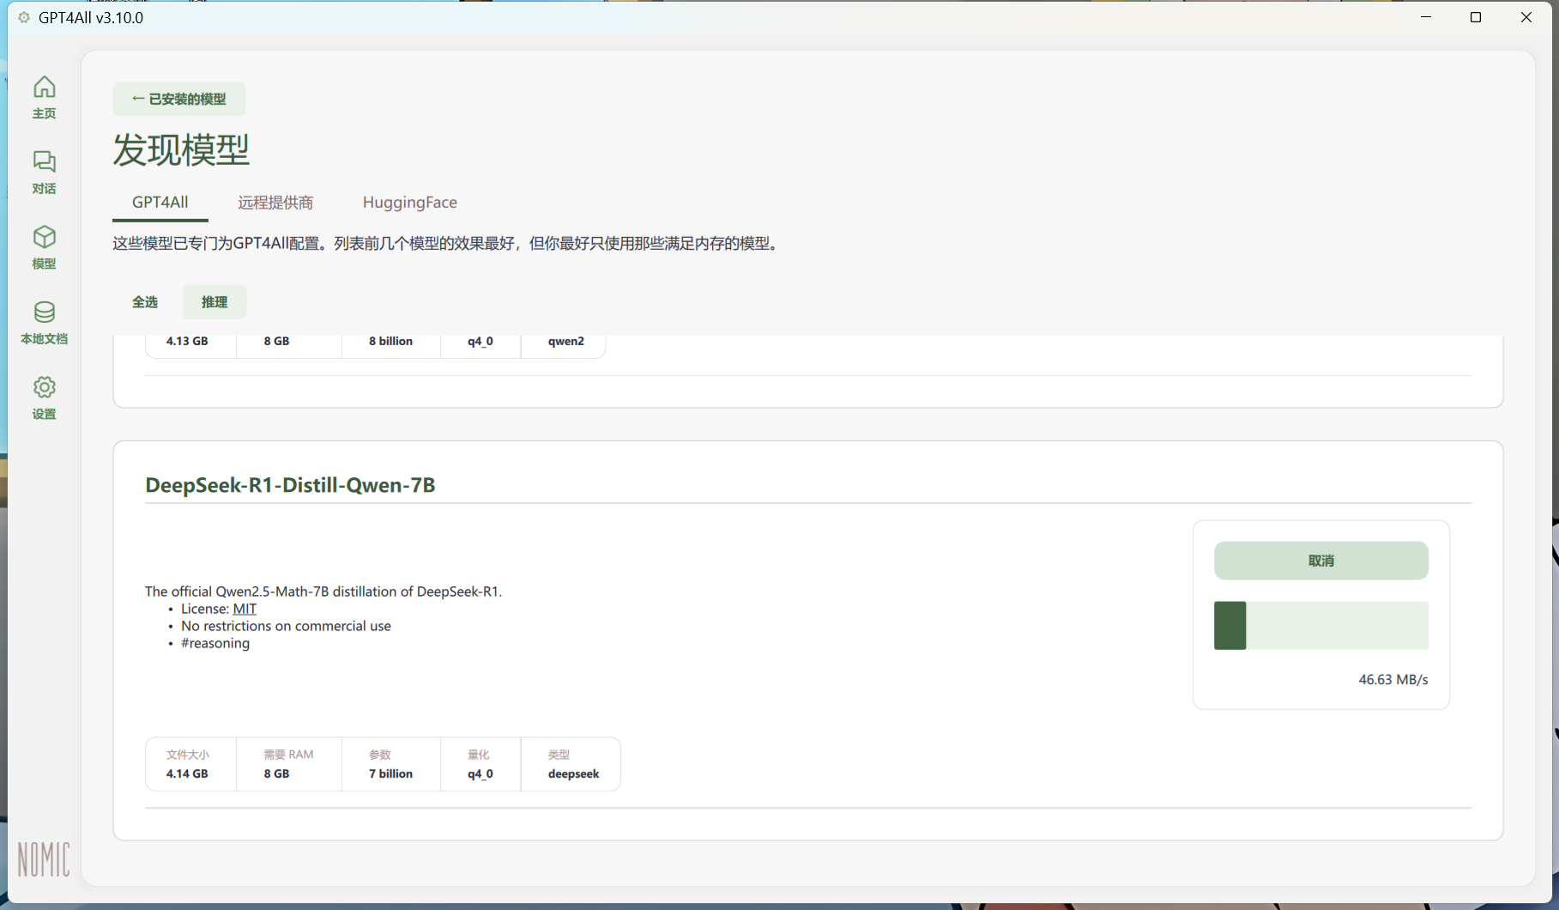Open the 本地文档 database icon
1559x910 pixels.
(44, 323)
